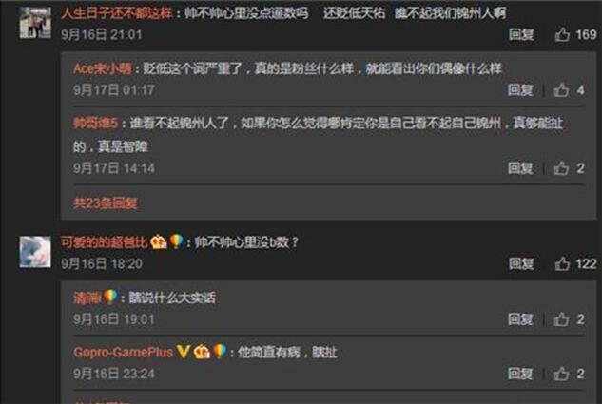The height and width of the screenshot is (404, 602).
Task: Reply to Gopro-GamePlus's comment
Action: [520, 374]
